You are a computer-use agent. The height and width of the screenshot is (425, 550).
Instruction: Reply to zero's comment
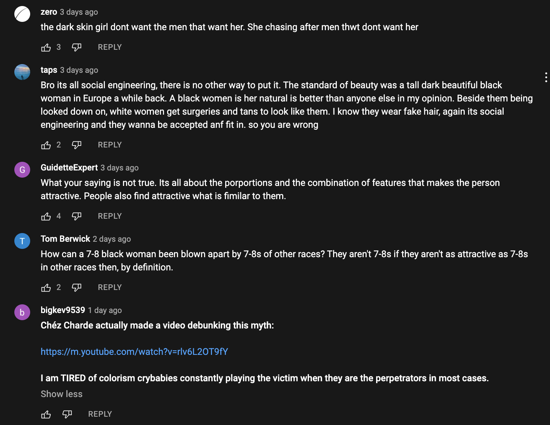click(110, 47)
